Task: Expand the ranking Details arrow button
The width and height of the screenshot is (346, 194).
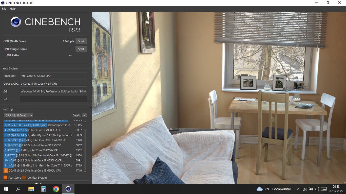Action: tap(85, 115)
